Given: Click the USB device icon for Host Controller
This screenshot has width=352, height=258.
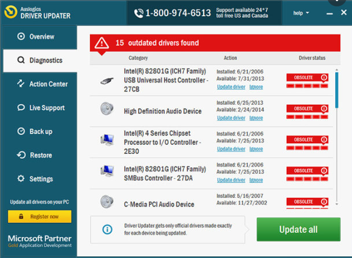Looking at the screenshot, I should [107, 81].
